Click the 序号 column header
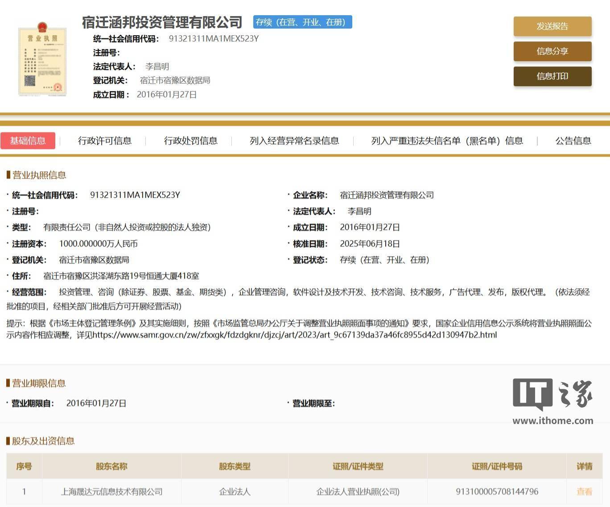 tap(24, 466)
